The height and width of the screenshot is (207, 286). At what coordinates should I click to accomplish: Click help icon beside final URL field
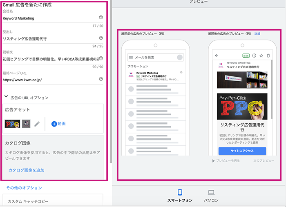pos(101,79)
